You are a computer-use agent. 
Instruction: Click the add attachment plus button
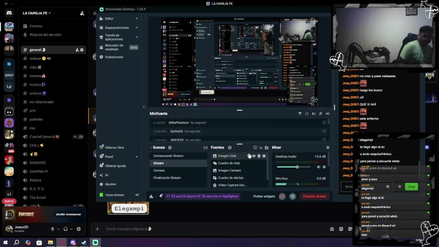pyautogui.click(x=97, y=229)
